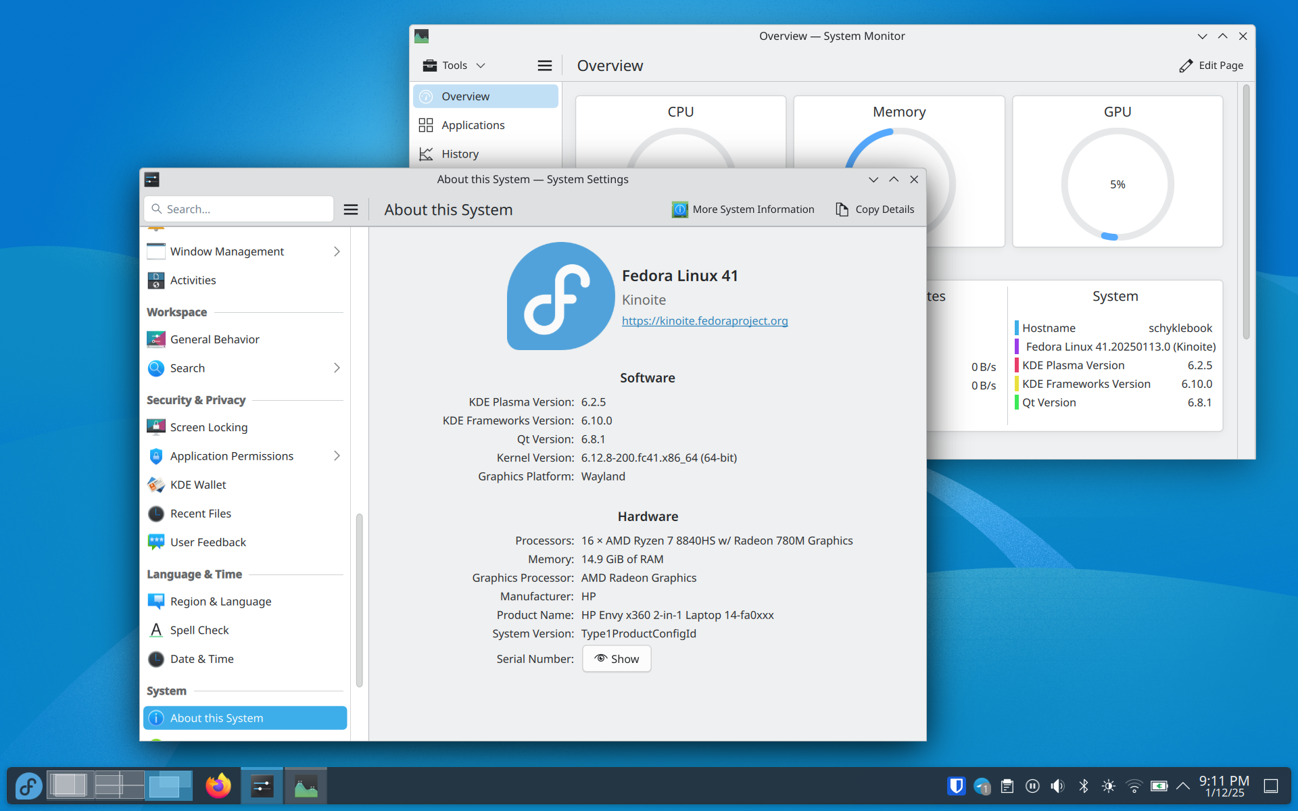
Task: Click the Graphics Platform value Wayland
Action: pos(603,476)
